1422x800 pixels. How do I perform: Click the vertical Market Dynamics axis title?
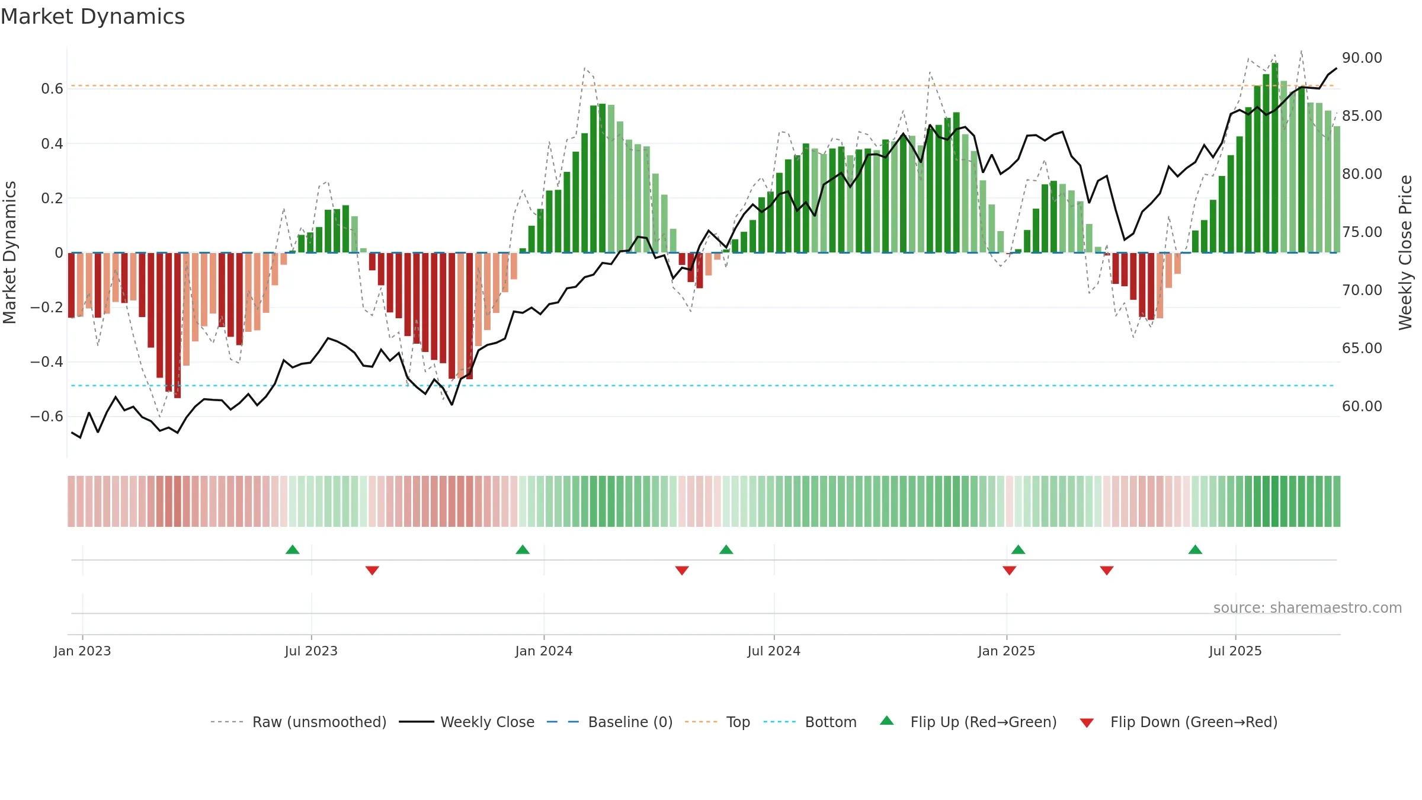[x=9, y=252]
